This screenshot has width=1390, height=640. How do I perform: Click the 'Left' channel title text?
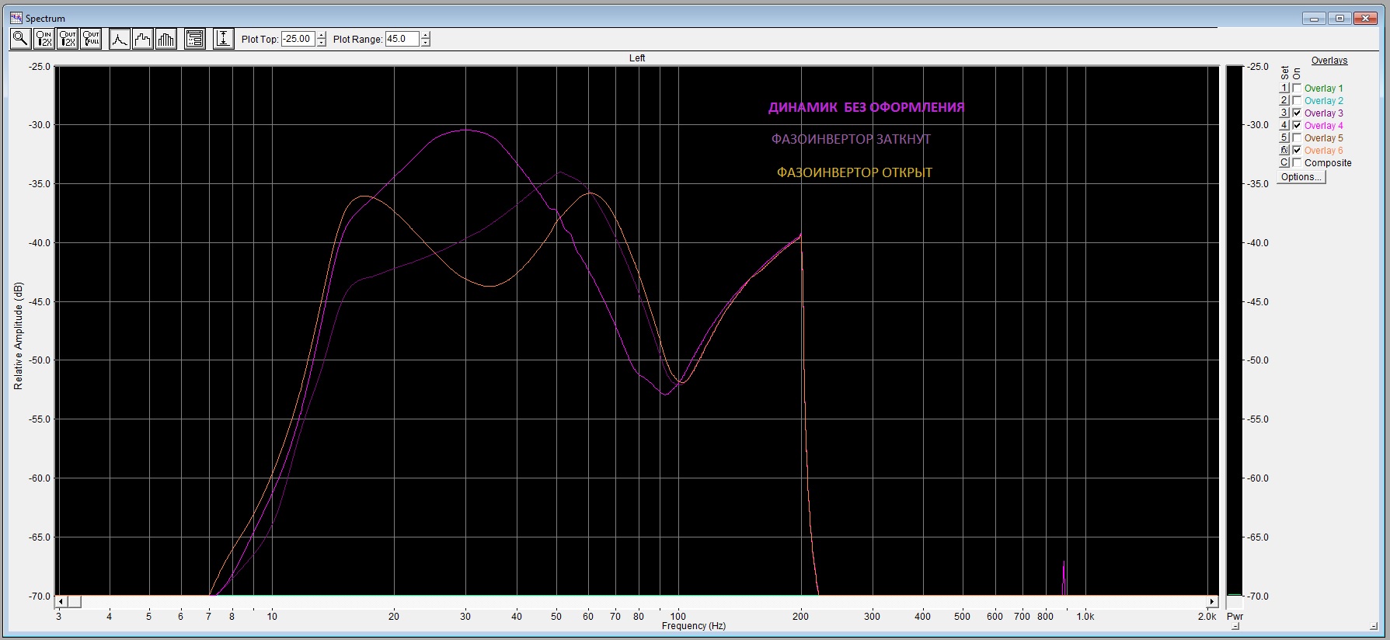coord(637,58)
